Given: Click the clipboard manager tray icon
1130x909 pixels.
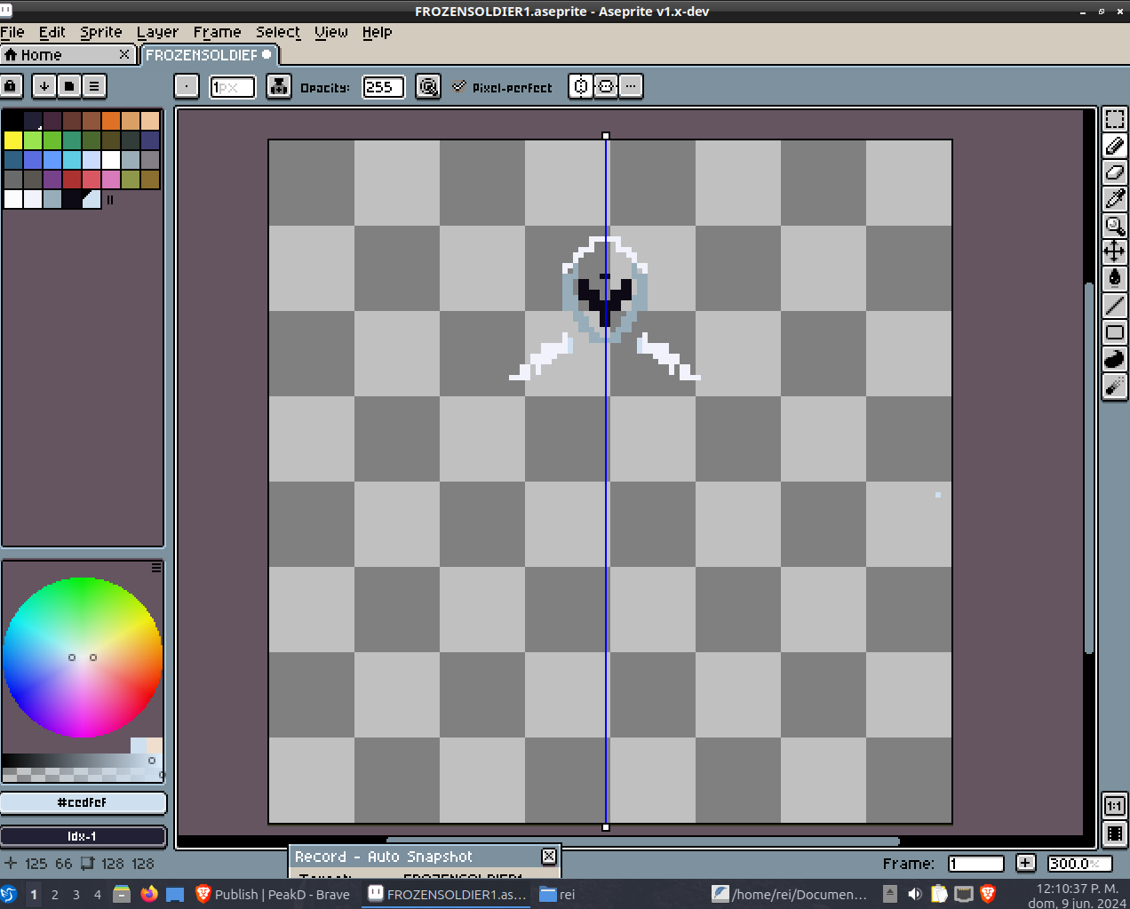Looking at the screenshot, I should click(939, 894).
